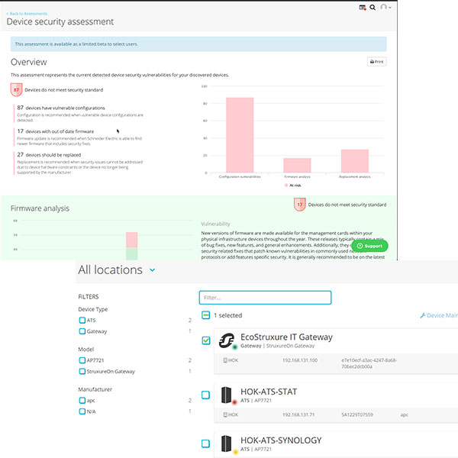Click the Vulnerability subheading
Image resolution: width=458 pixels, height=458 pixels.
tap(215, 224)
